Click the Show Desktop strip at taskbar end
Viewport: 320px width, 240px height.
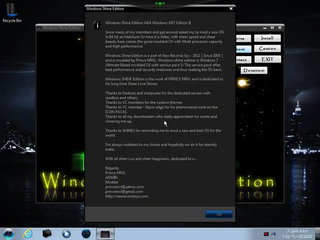[318, 234]
